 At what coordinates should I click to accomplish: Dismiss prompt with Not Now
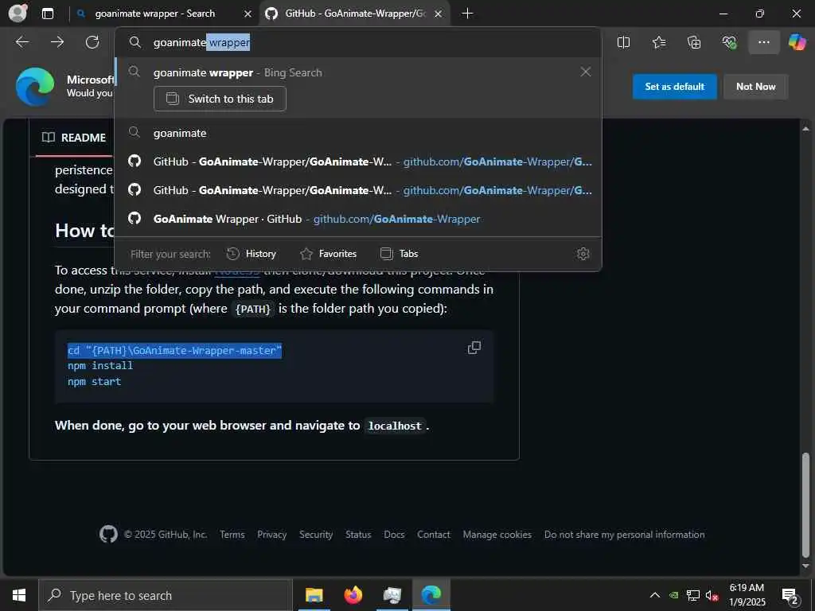pos(756,87)
